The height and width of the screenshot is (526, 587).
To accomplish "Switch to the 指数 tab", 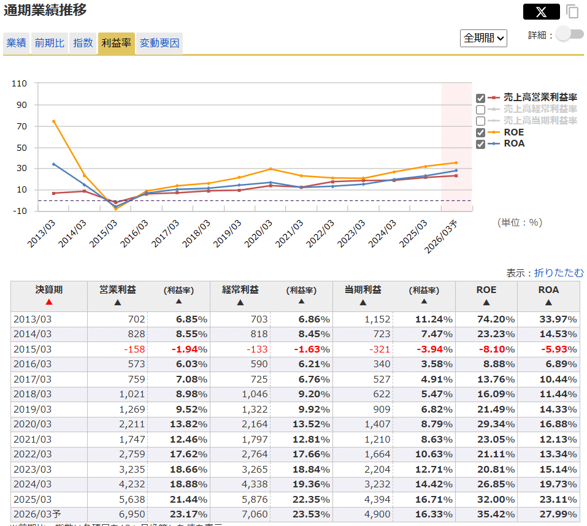I will 83,44.
